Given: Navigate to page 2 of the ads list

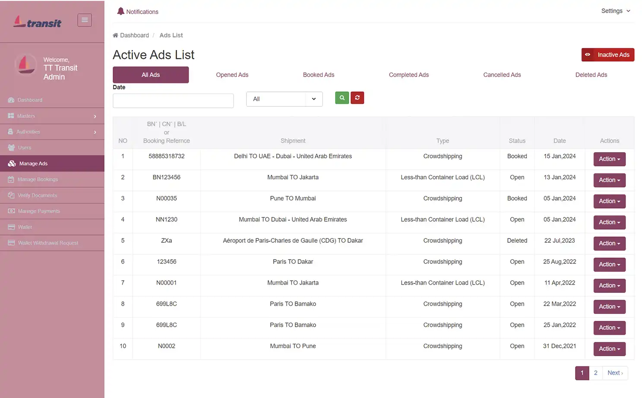Looking at the screenshot, I should click(x=595, y=373).
